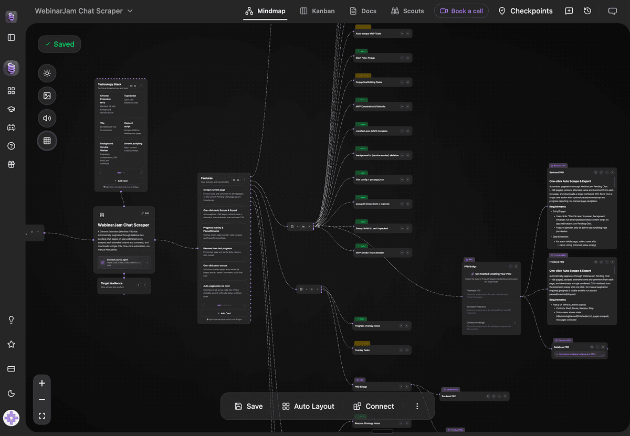Image resolution: width=630 pixels, height=436 pixels.
Task: Select the brightness/sun icon on the canvas toolbar
Action: pos(47,73)
